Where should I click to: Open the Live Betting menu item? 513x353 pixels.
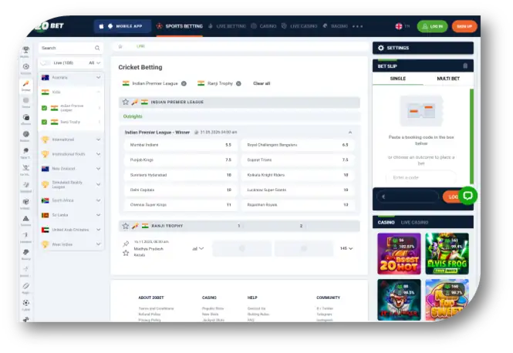coord(228,26)
